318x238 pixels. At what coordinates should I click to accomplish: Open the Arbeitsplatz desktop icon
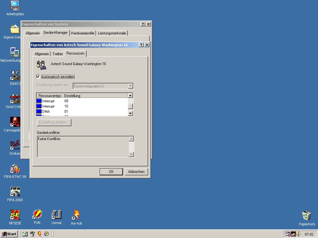click(x=15, y=6)
